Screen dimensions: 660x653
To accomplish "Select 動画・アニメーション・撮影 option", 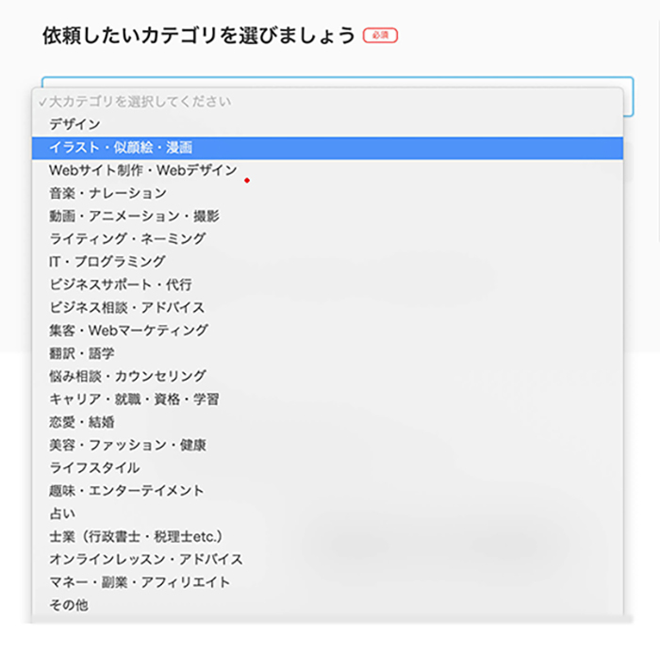I will click(x=327, y=217).
